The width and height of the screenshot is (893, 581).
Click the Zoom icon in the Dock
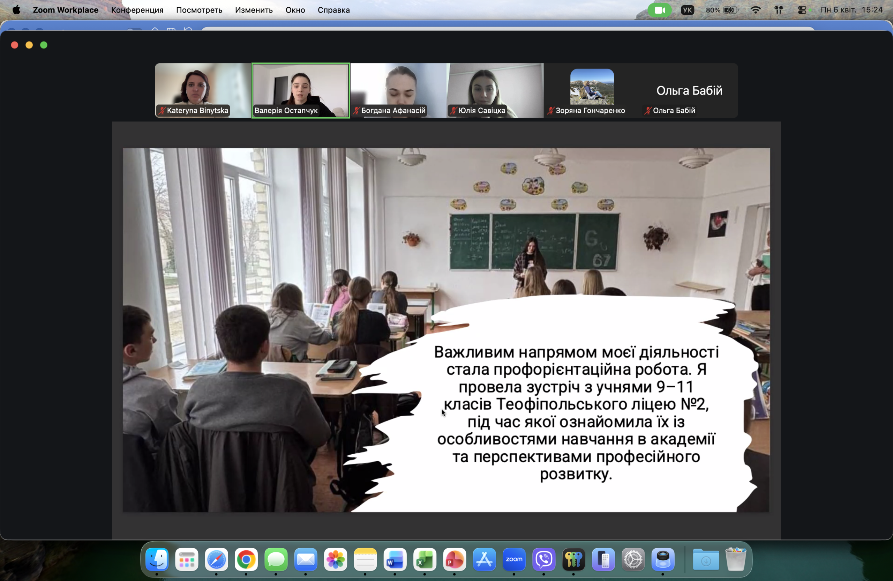click(x=514, y=560)
